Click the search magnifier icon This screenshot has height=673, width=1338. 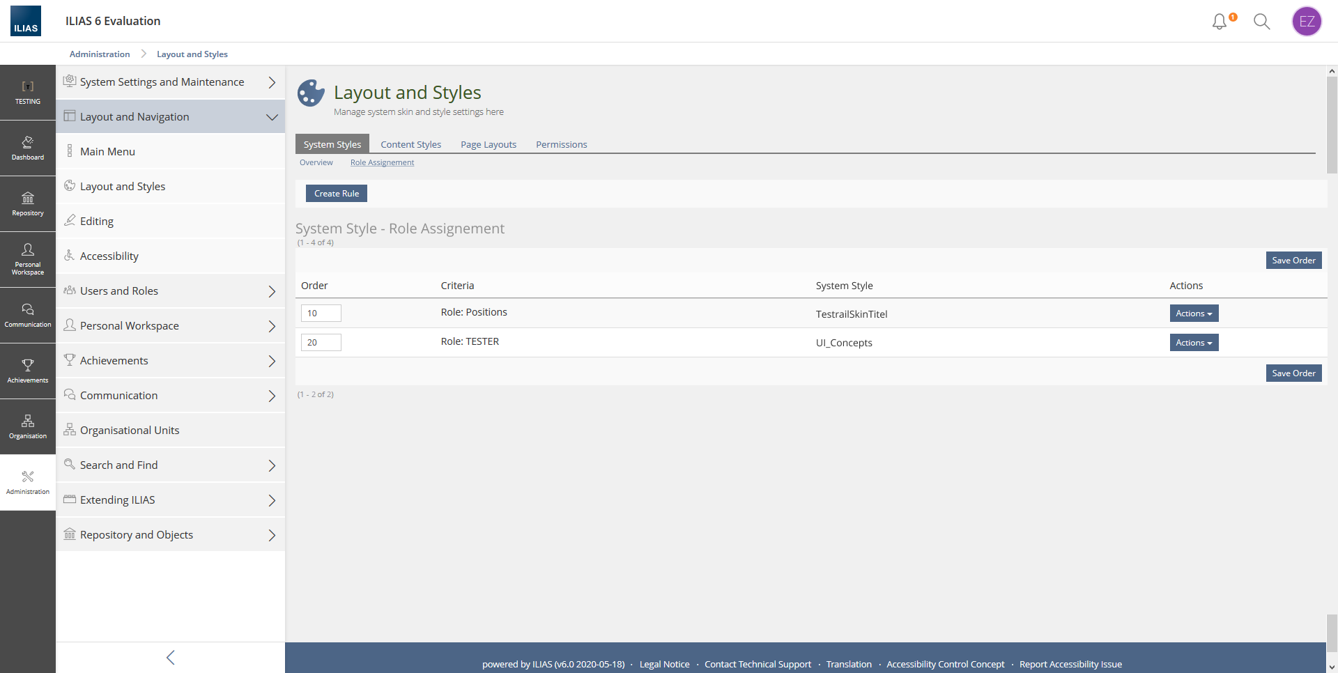point(1261,22)
